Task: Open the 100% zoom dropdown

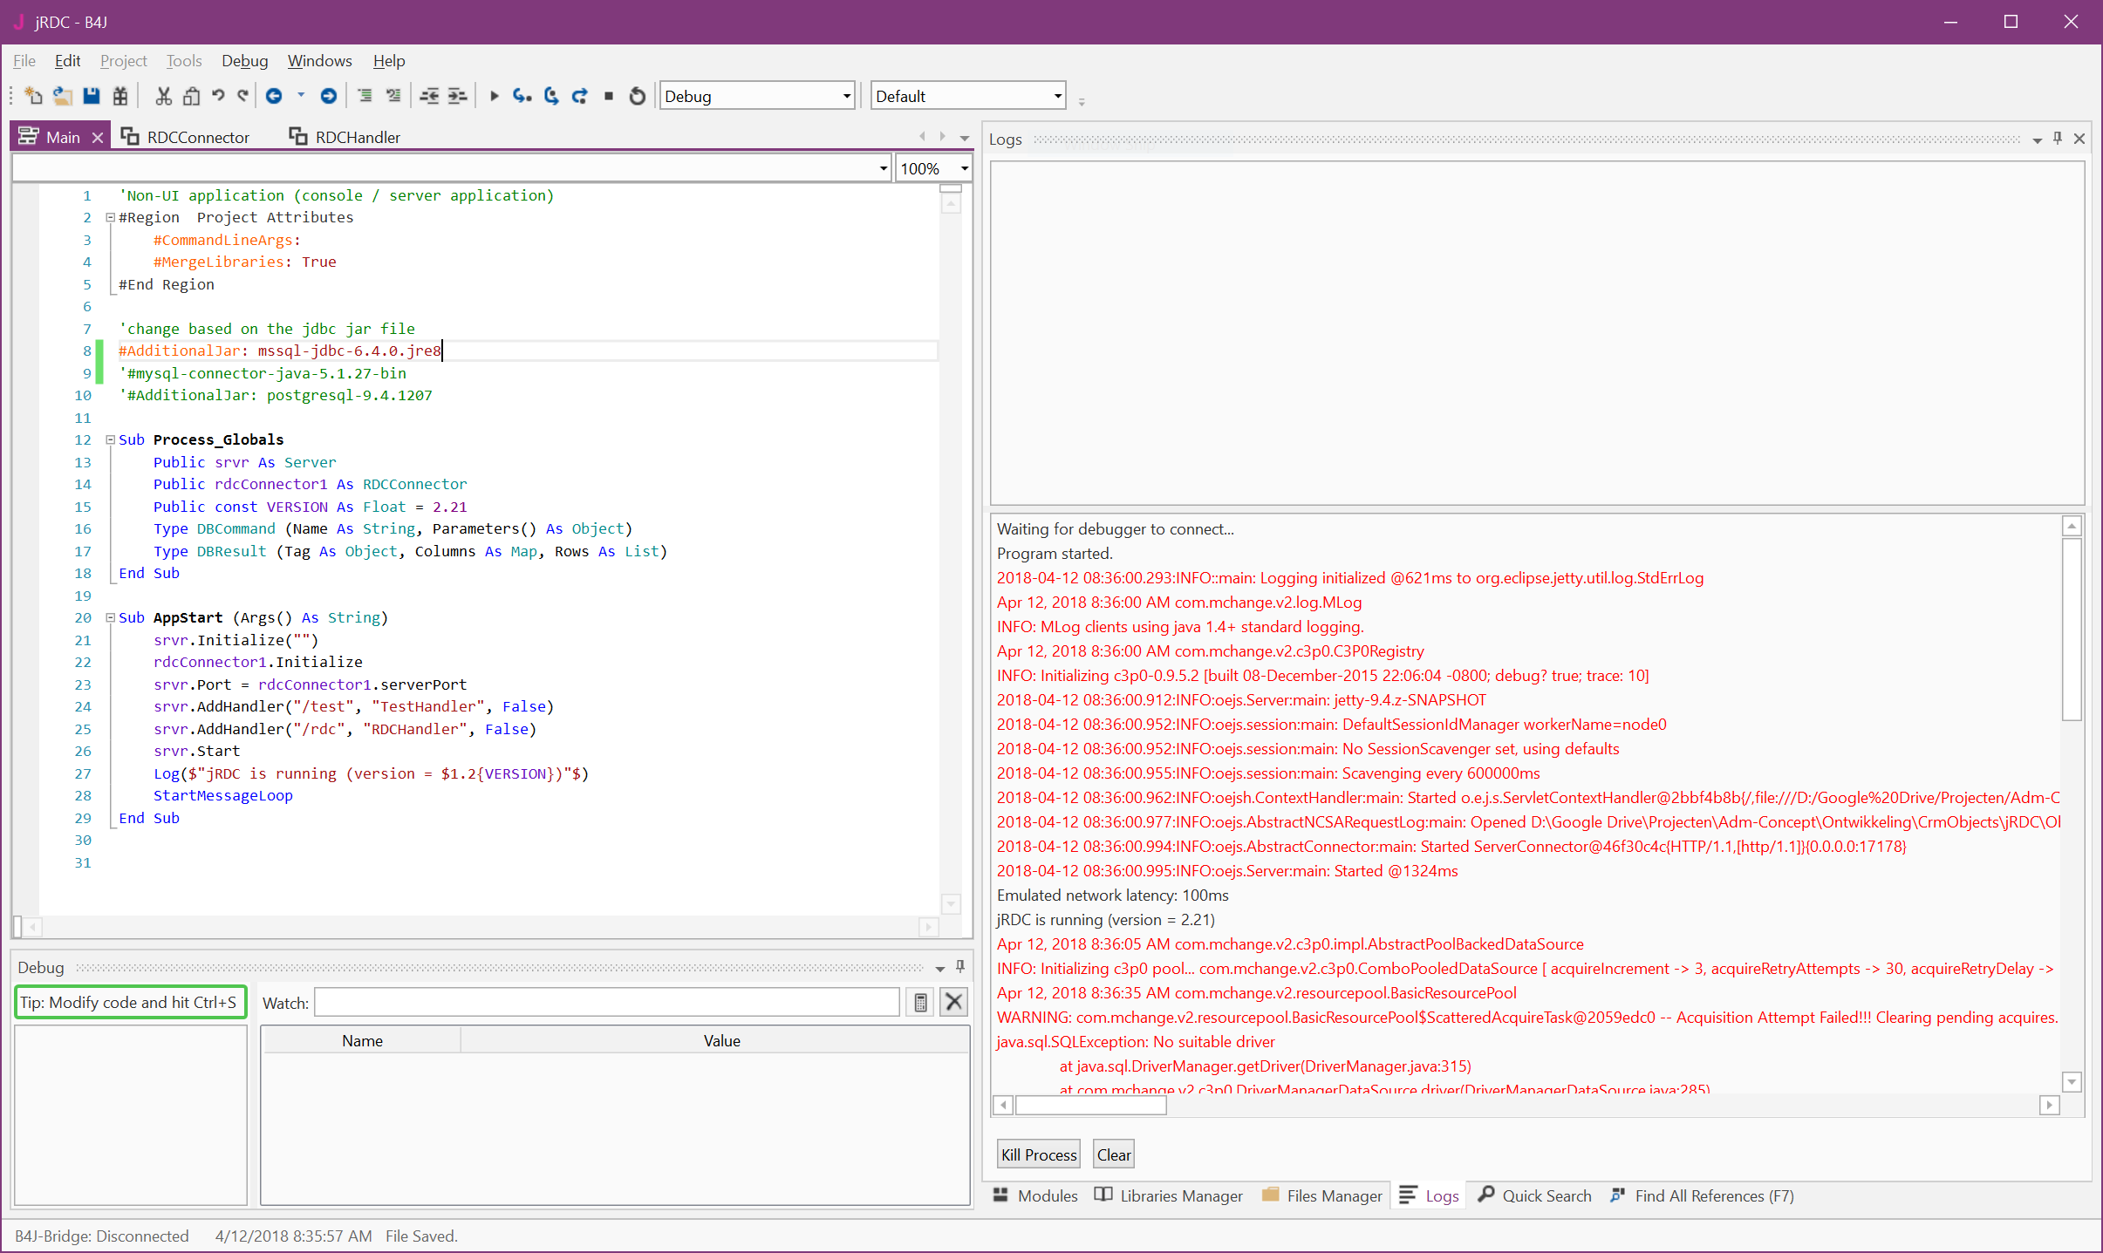Action: pos(964,168)
